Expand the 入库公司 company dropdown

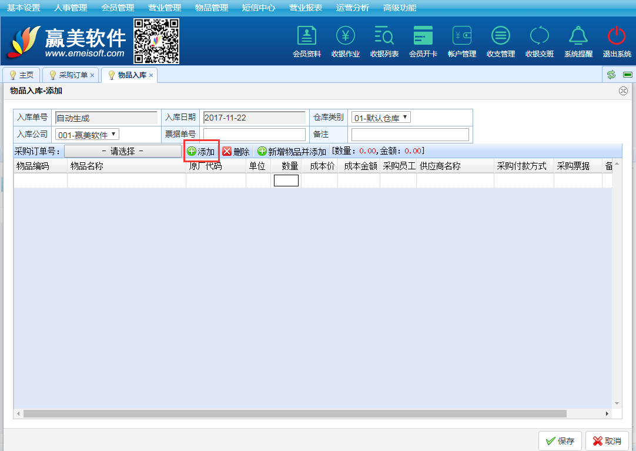(87, 135)
